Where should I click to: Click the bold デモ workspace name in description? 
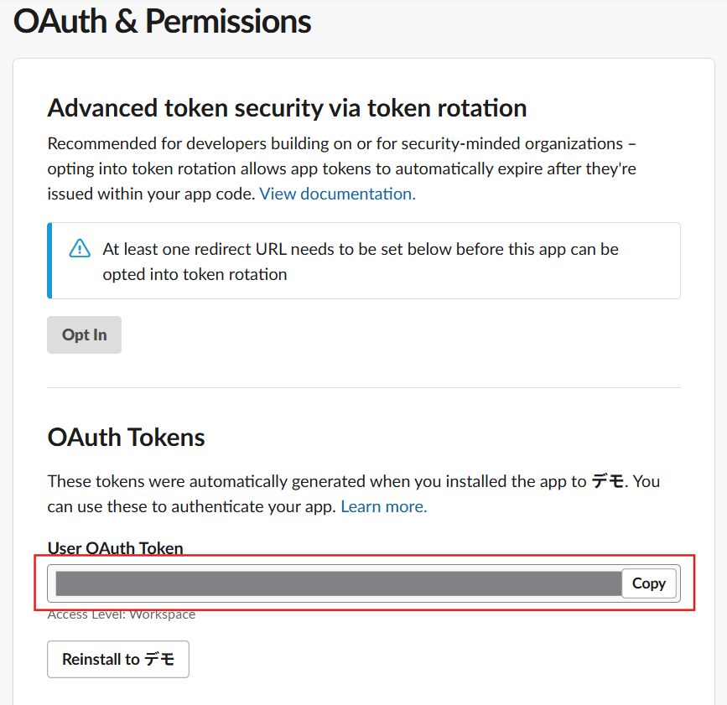pos(608,481)
